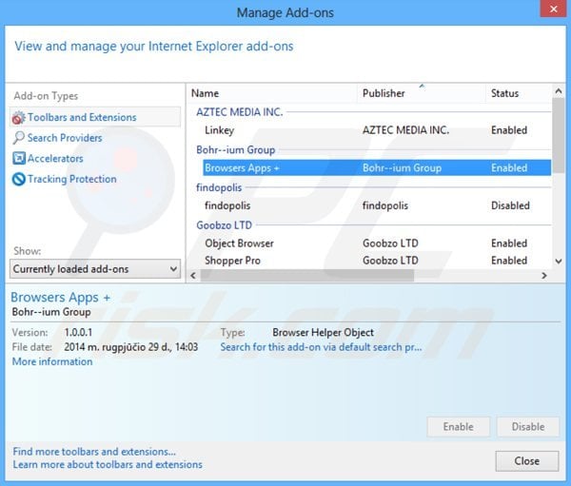The width and height of the screenshot is (571, 486).
Task: Select the Browsers Apps + add-on row
Action: [377, 167]
